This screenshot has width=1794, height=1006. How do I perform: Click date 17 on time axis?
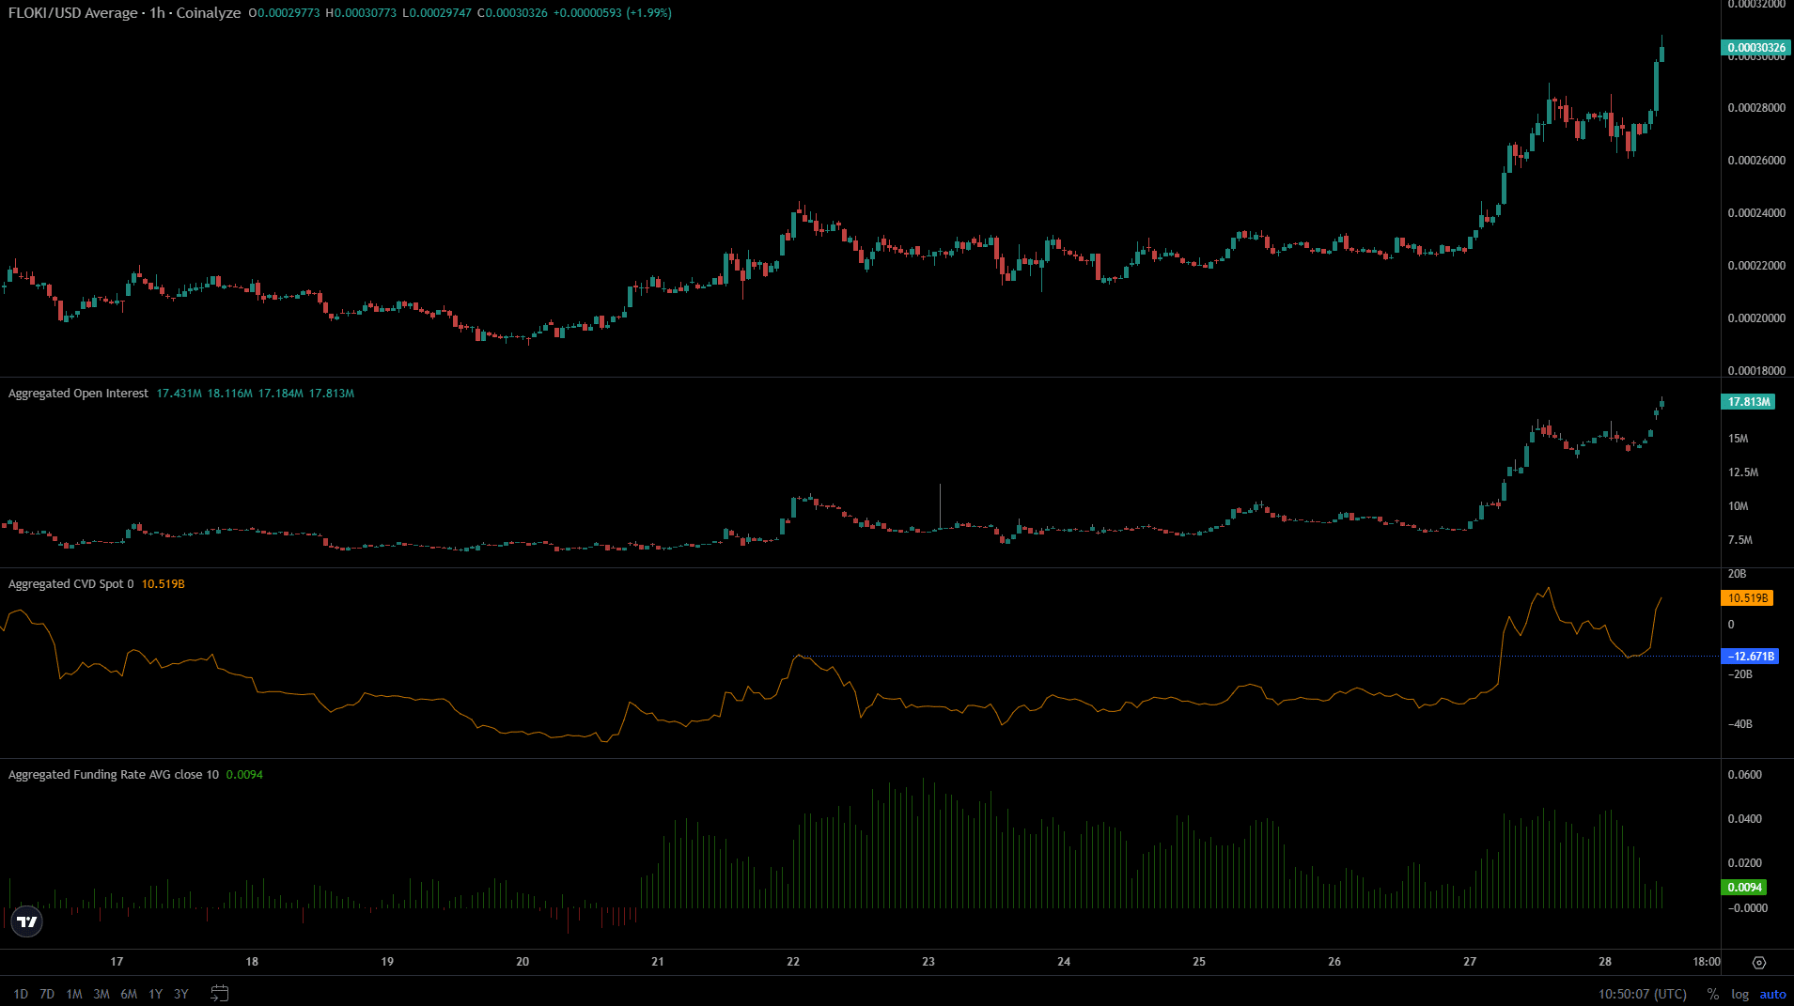117,962
